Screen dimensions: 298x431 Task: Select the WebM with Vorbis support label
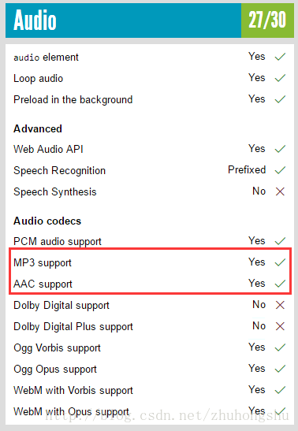[x=73, y=391]
